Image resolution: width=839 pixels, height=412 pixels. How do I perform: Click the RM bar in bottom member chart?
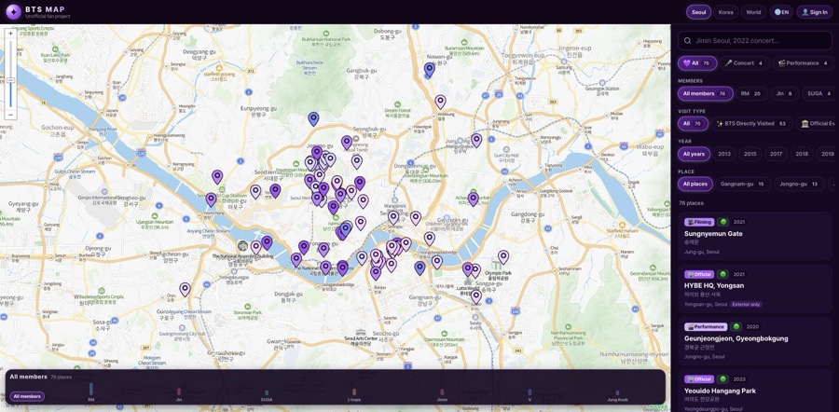[91, 389]
